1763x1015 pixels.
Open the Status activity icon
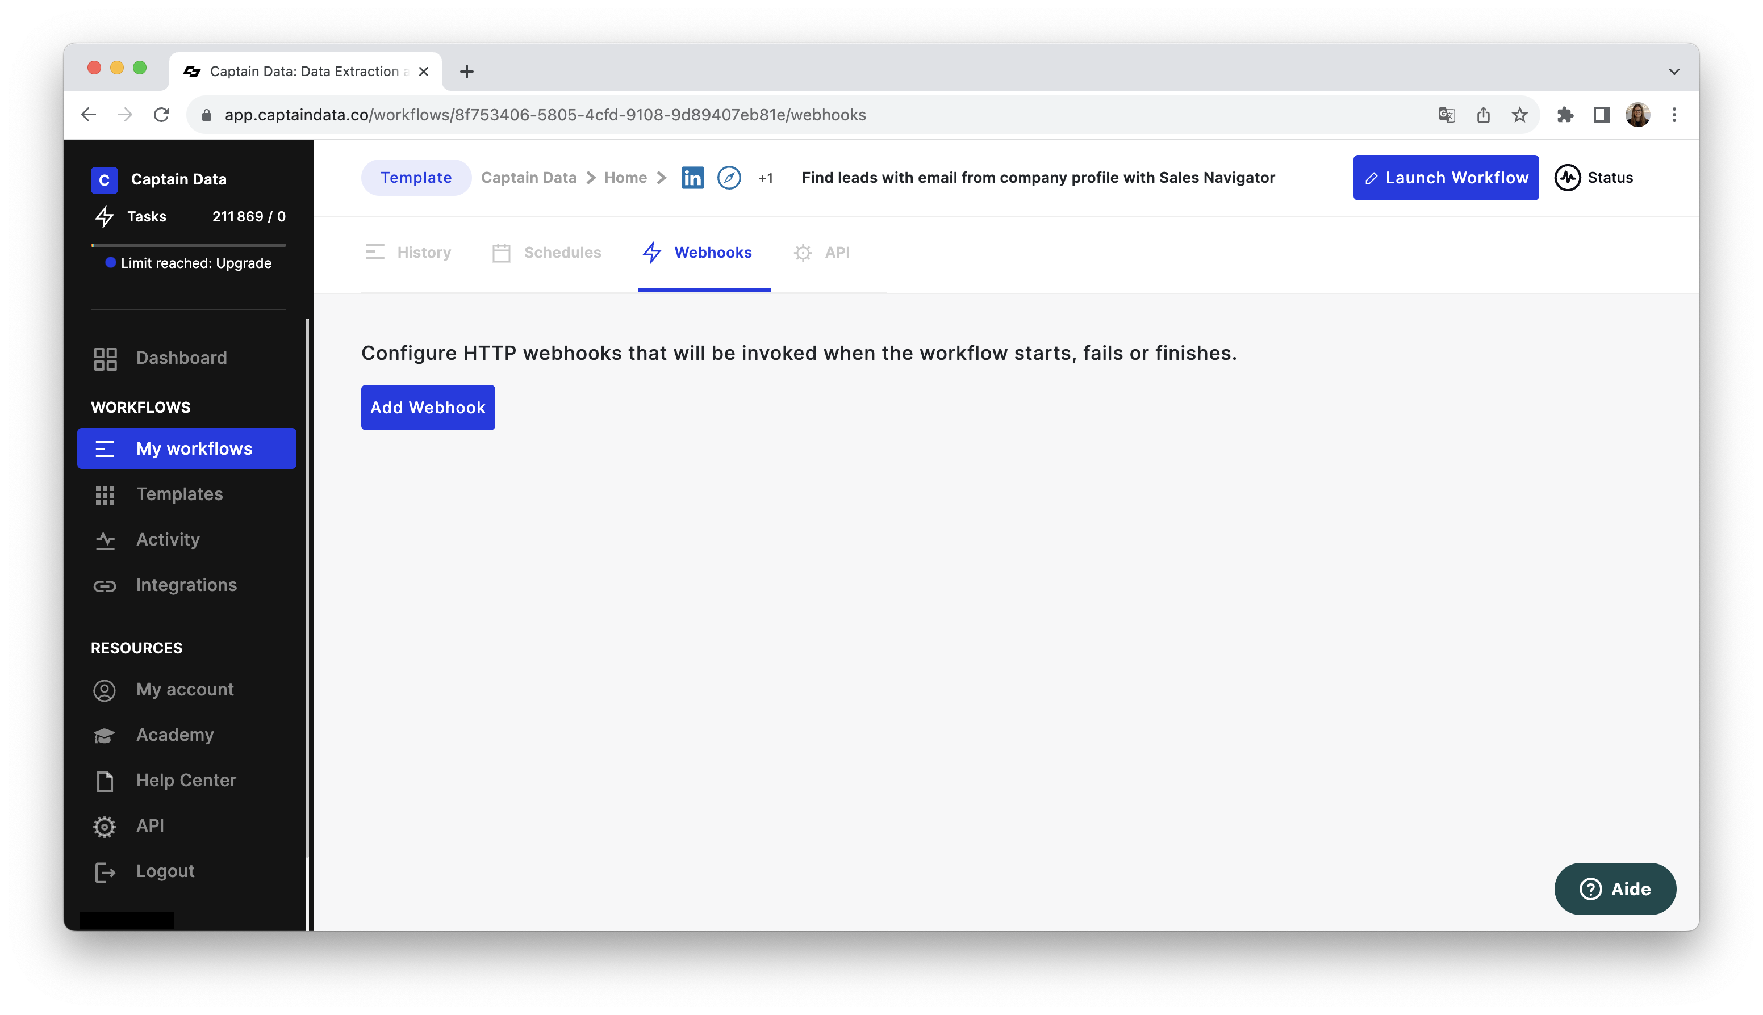click(1567, 178)
